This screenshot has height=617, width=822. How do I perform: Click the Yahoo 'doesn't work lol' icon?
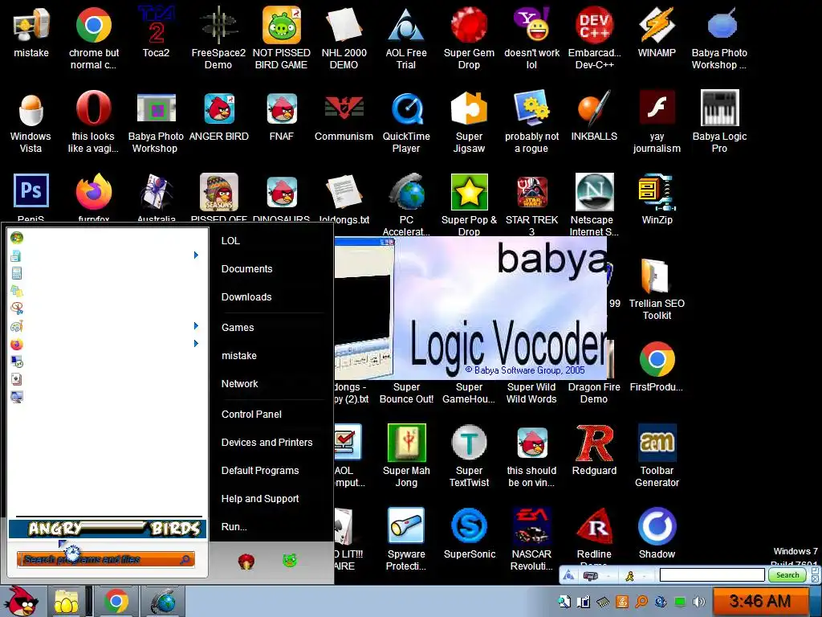pos(531,24)
